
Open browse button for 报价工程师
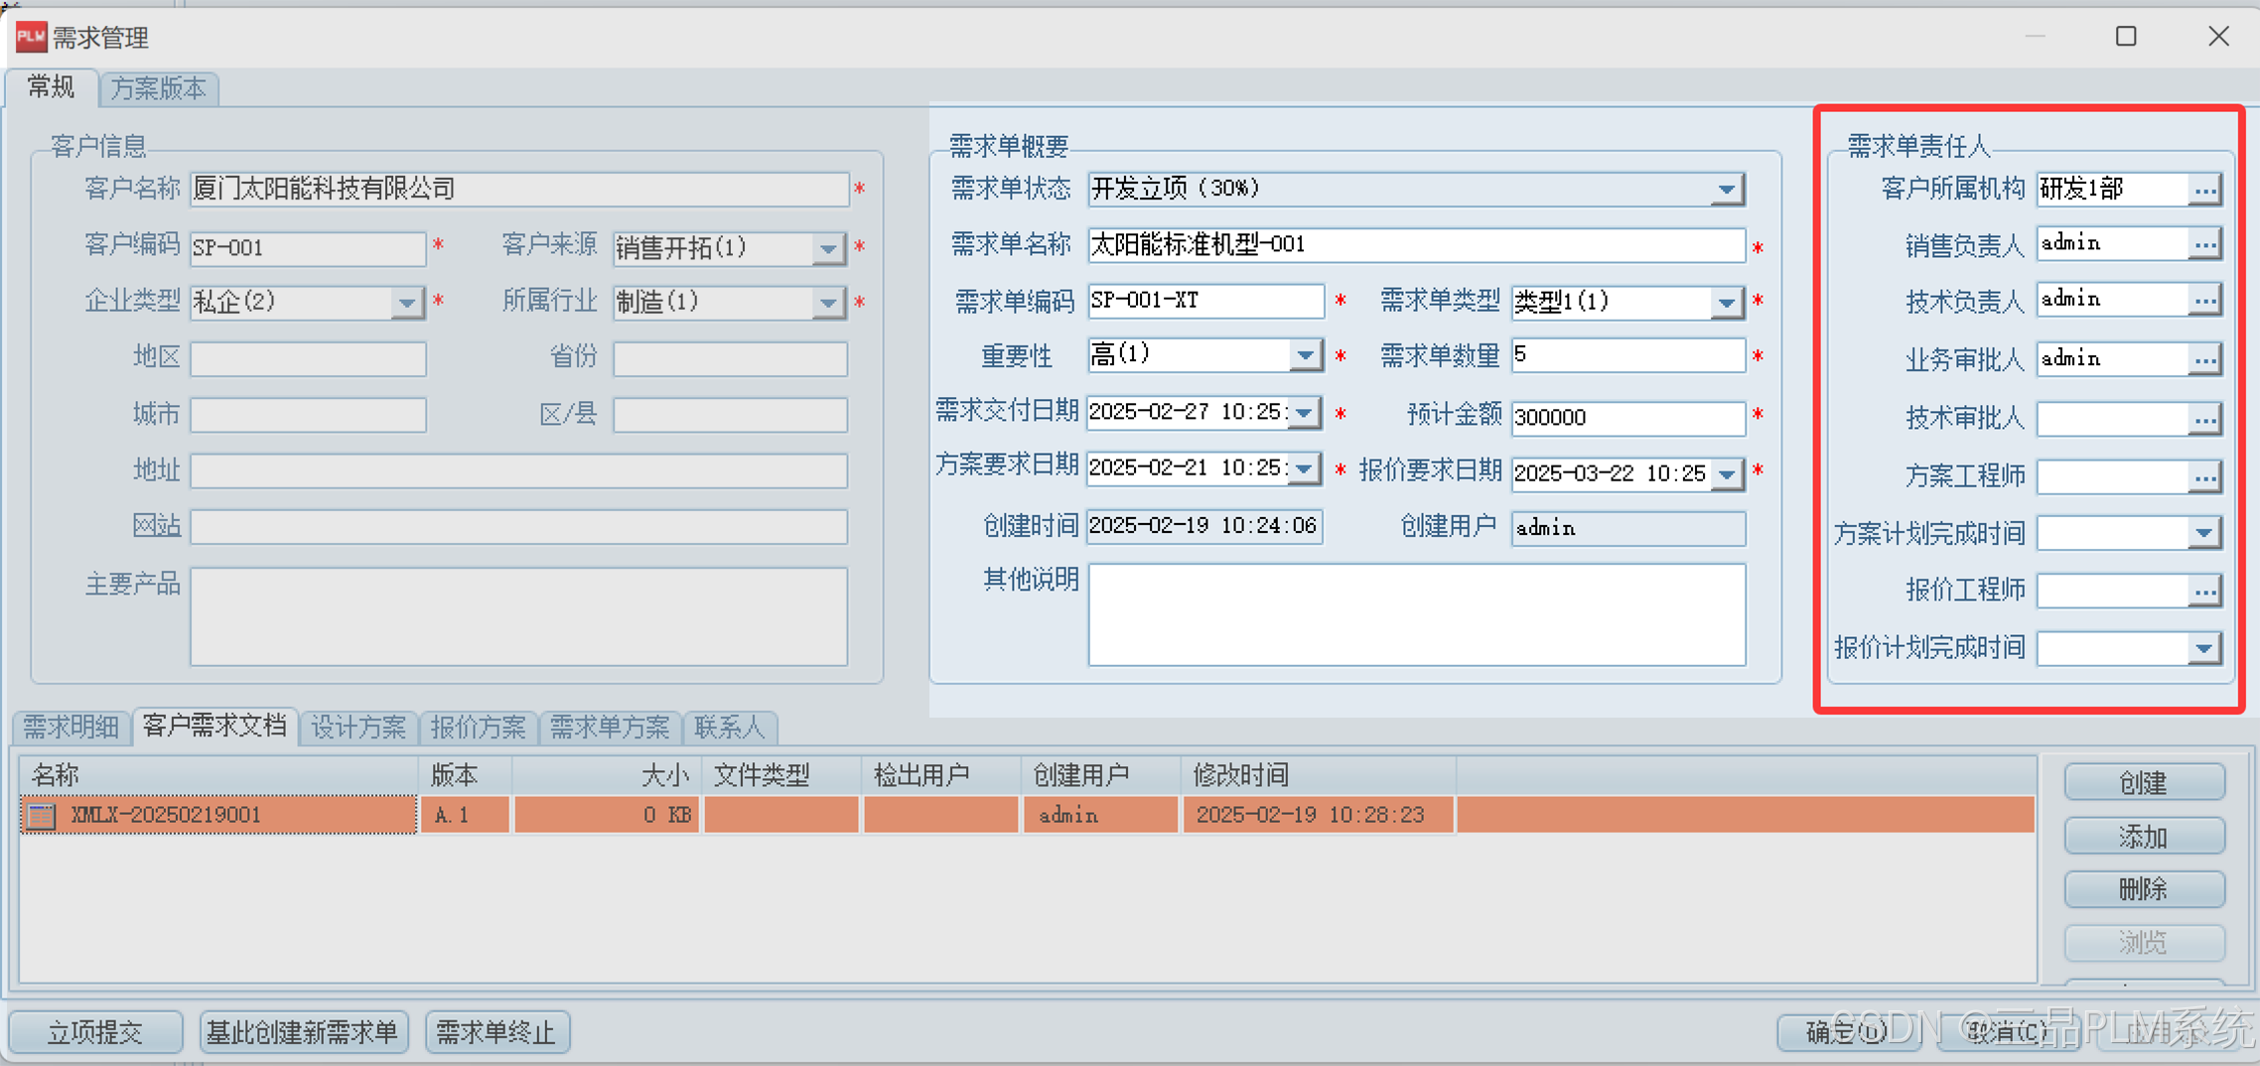[2204, 592]
